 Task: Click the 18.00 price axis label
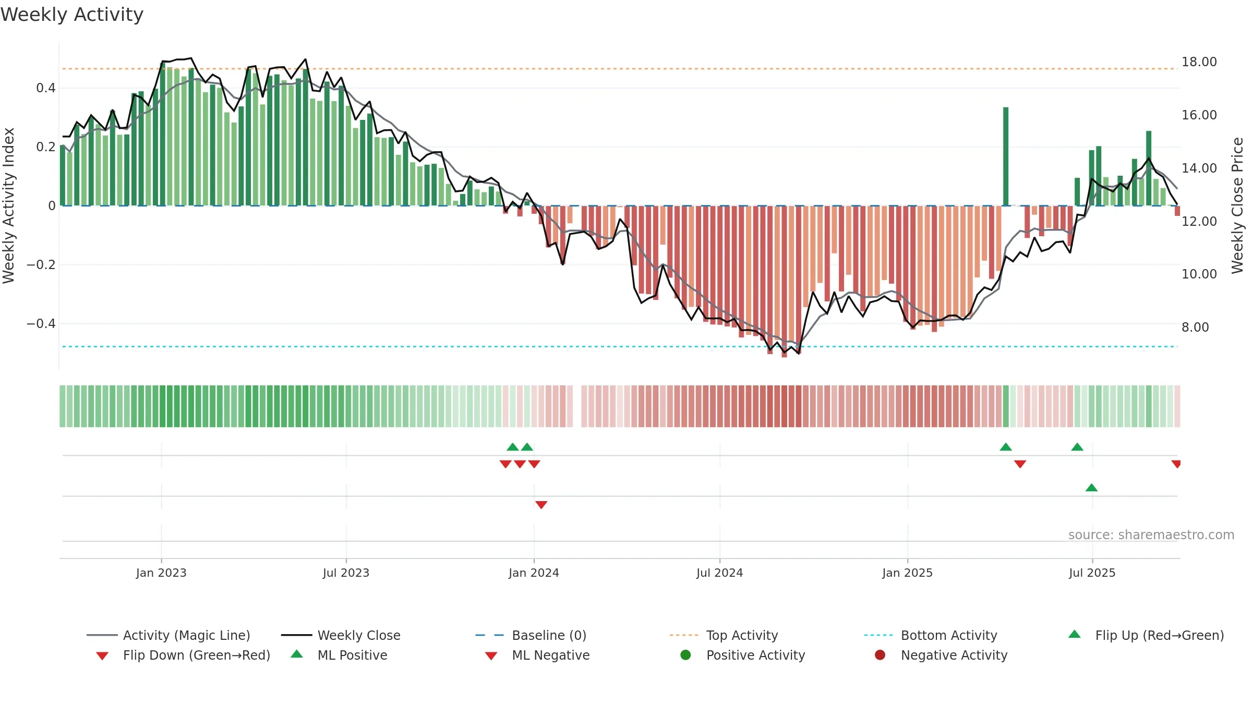pos(1199,62)
